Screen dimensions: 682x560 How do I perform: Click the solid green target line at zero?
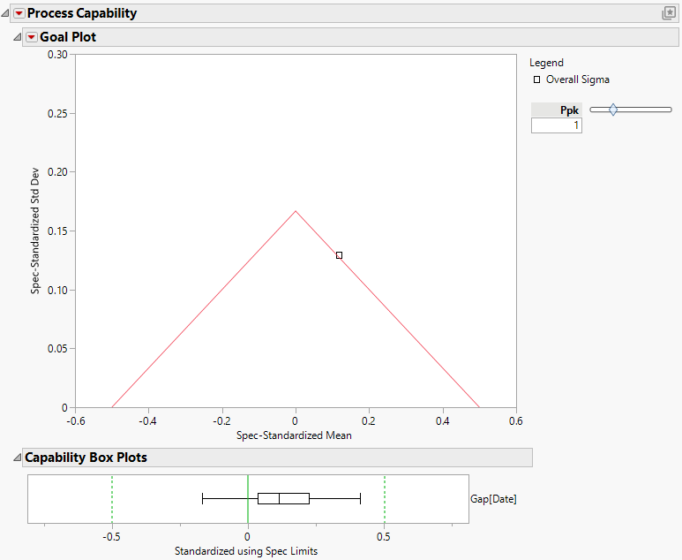click(248, 499)
